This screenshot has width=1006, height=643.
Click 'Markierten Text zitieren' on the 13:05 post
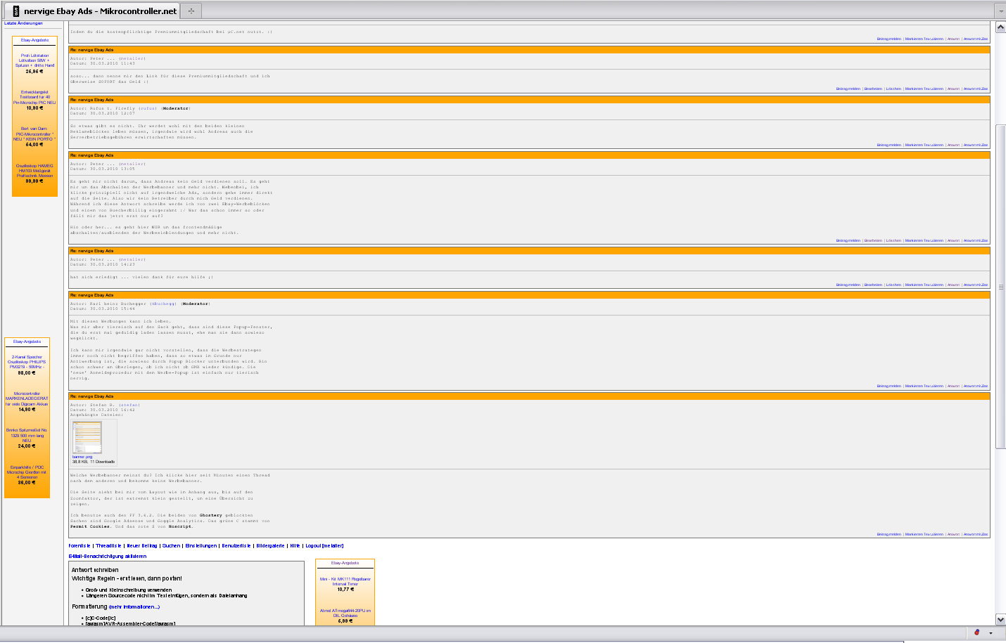point(924,241)
